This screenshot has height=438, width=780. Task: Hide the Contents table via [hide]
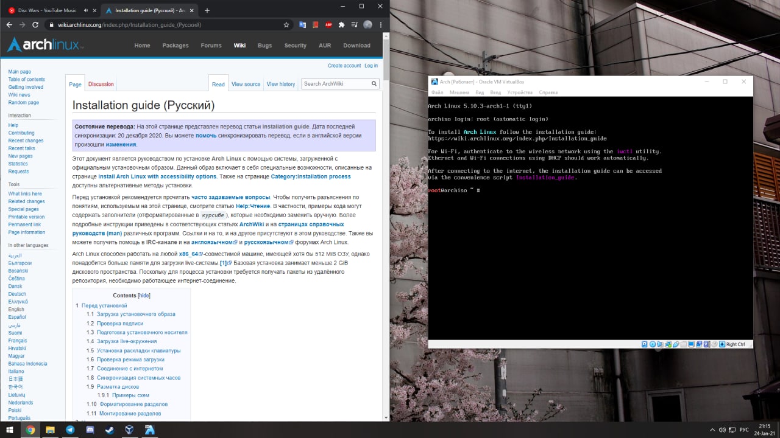[x=144, y=296]
